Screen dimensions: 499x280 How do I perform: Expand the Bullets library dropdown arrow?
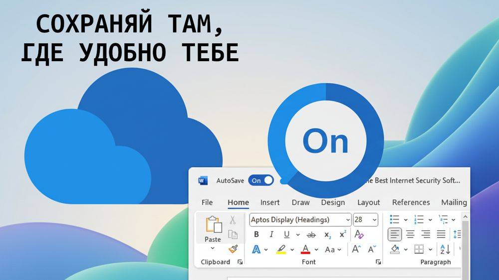coord(406,220)
